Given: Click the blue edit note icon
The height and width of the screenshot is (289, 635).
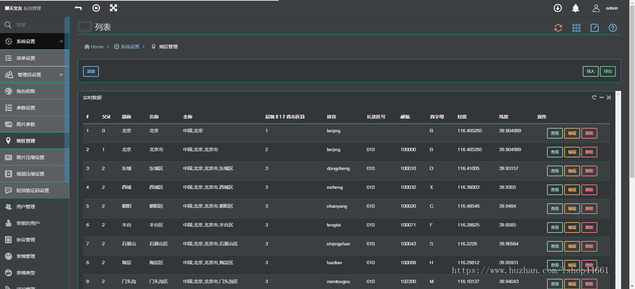Looking at the screenshot, I should coord(594,28).
